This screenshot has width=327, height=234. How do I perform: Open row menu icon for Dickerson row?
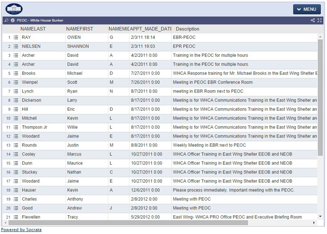click(16, 100)
